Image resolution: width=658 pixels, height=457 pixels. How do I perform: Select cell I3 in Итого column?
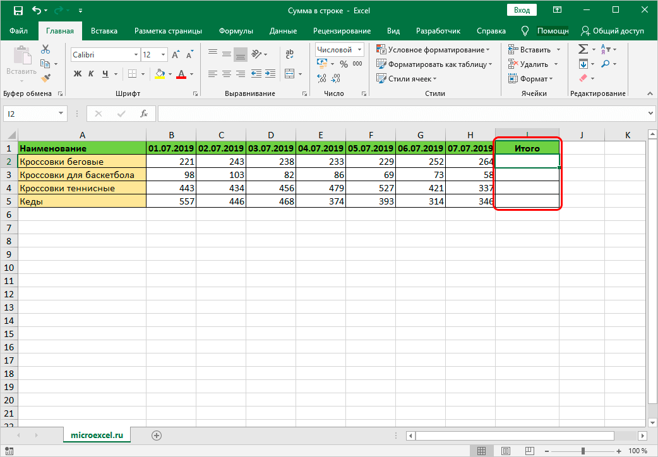click(x=527, y=175)
